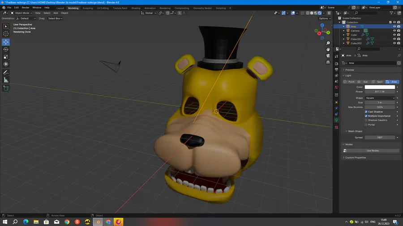
Task: Switch to the Geometry Nodes workspace tab
Action: pos(202,8)
